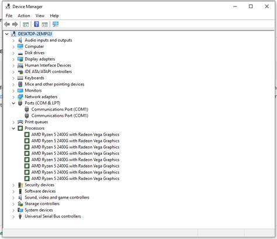The width and height of the screenshot is (277, 239).
Task: Click the Show/Hide console tree toolbar icon
Action: coord(26,25)
